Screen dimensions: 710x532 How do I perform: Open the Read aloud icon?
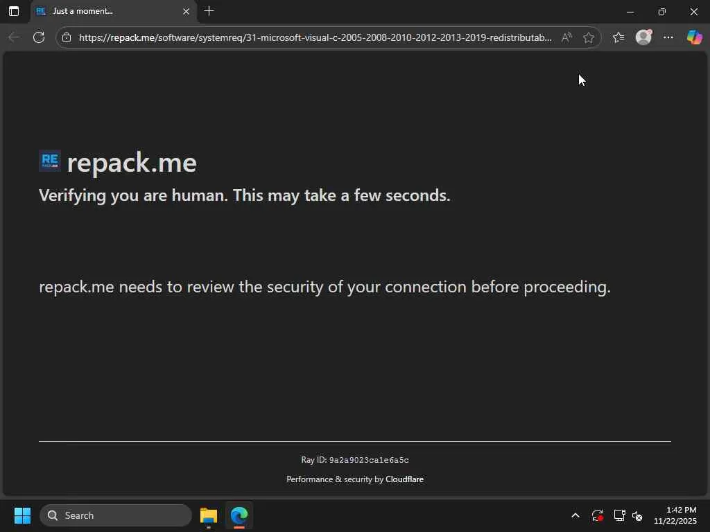click(566, 37)
